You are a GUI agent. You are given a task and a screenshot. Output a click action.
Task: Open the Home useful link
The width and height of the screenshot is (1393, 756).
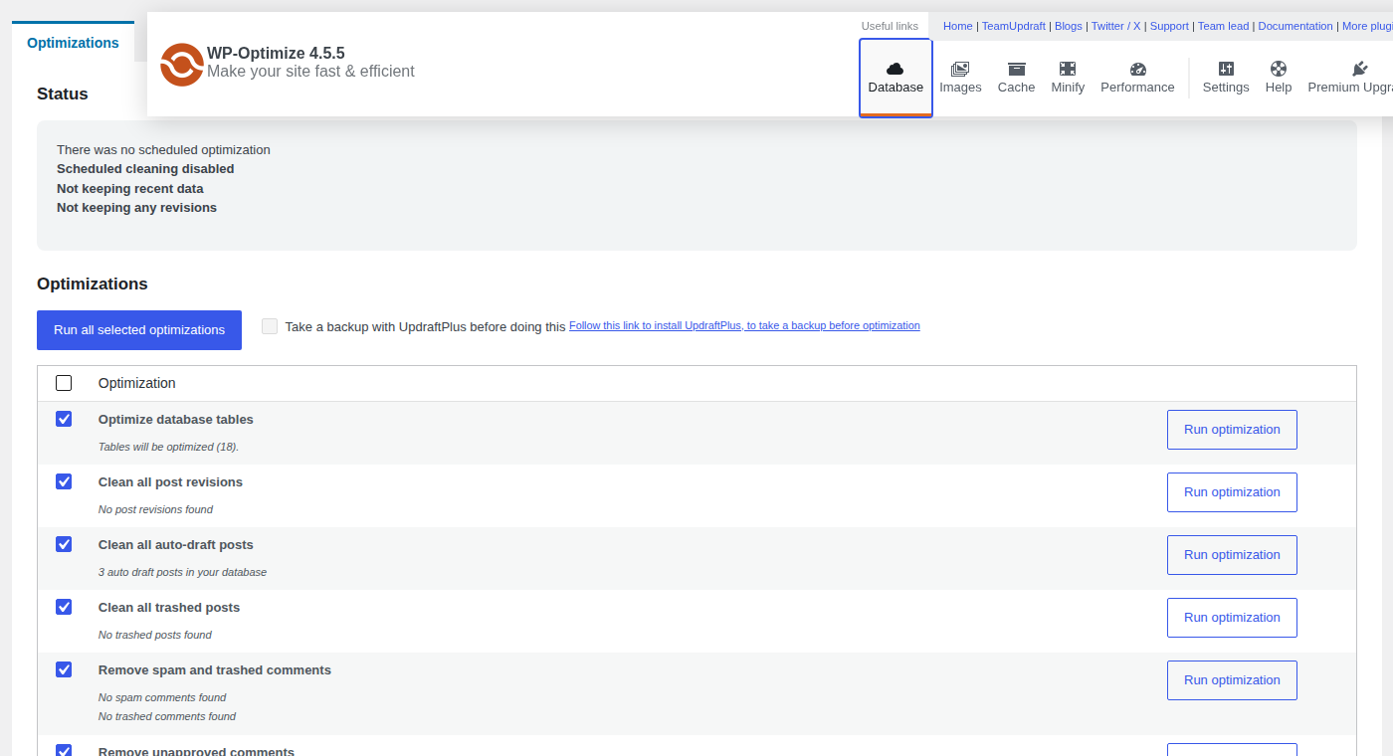point(957,26)
